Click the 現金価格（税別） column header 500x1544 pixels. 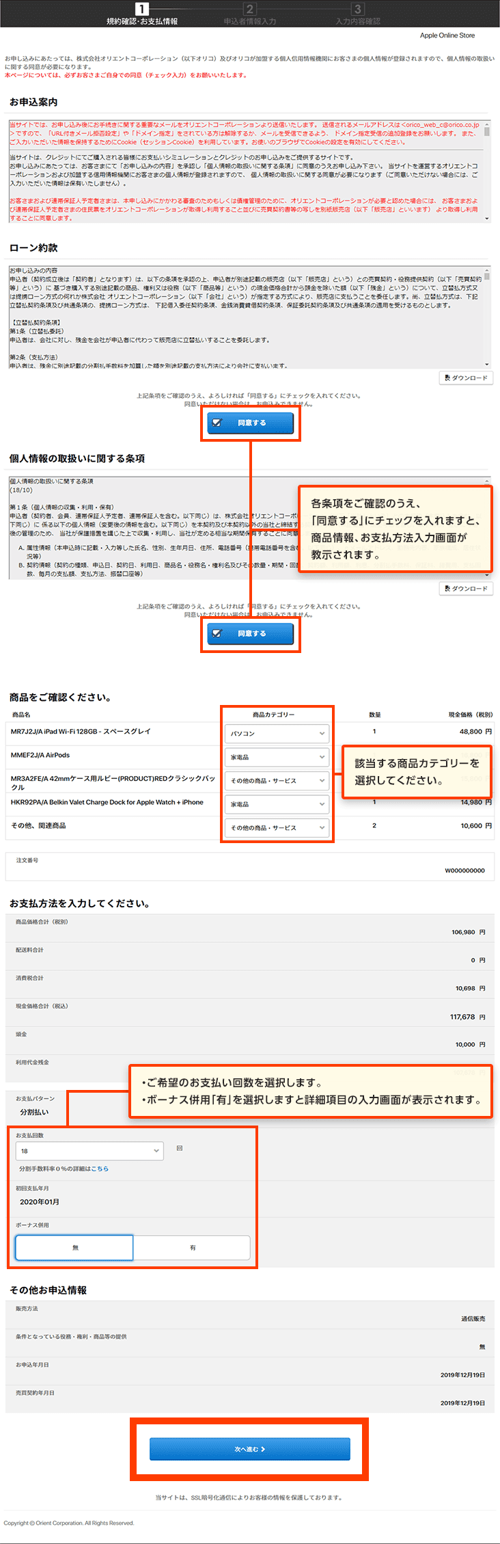[471, 715]
